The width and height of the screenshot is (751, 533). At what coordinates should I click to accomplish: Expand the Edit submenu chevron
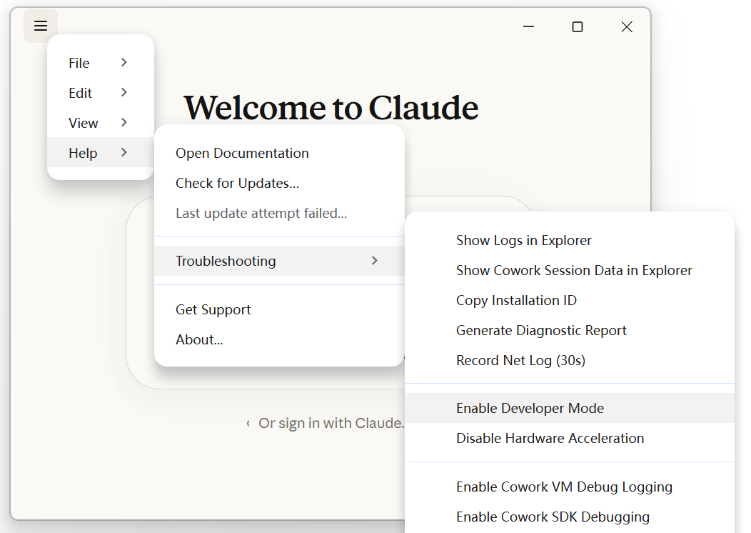pyautogui.click(x=124, y=92)
